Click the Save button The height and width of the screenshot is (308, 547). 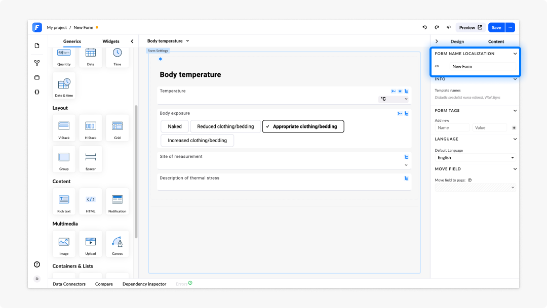[x=496, y=27]
